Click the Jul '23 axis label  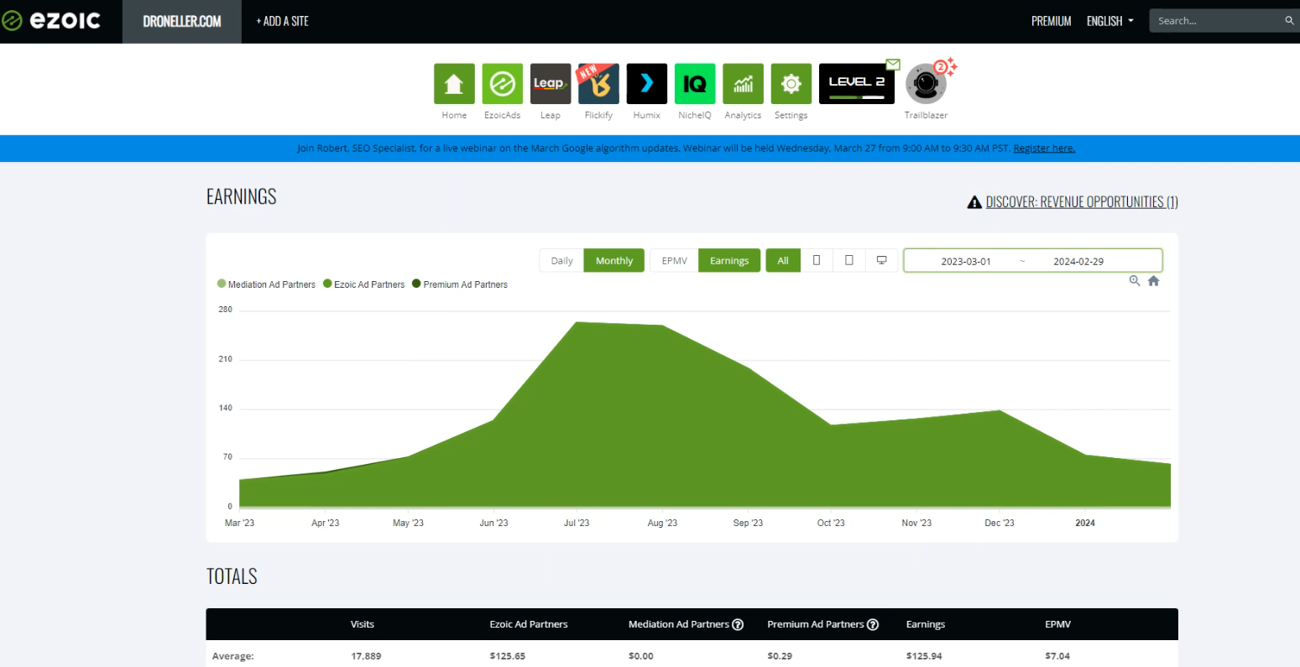click(x=577, y=523)
